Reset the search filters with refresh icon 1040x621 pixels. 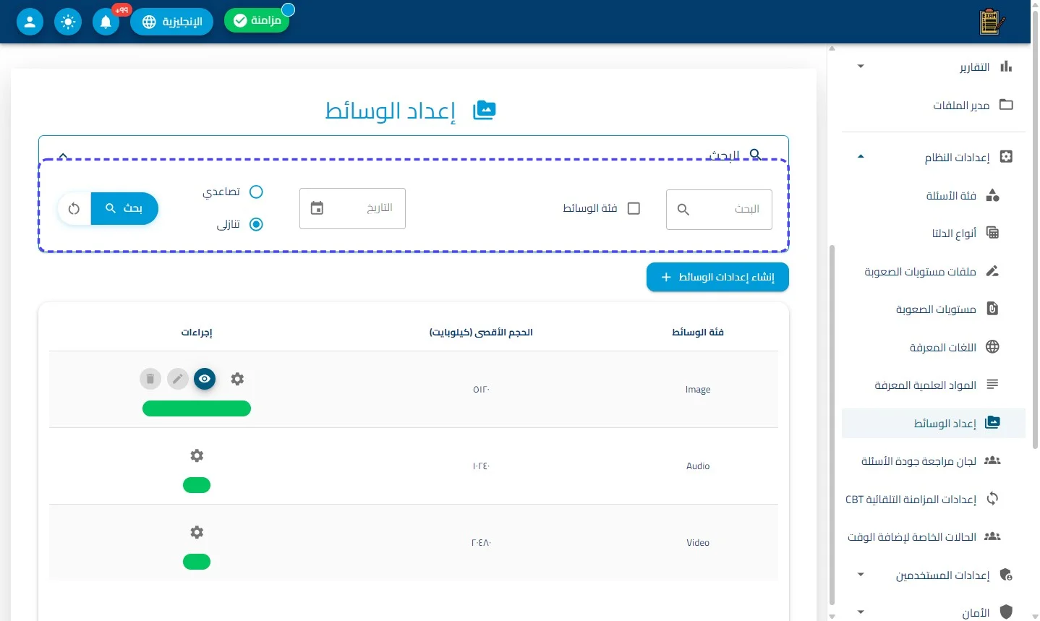pos(74,209)
